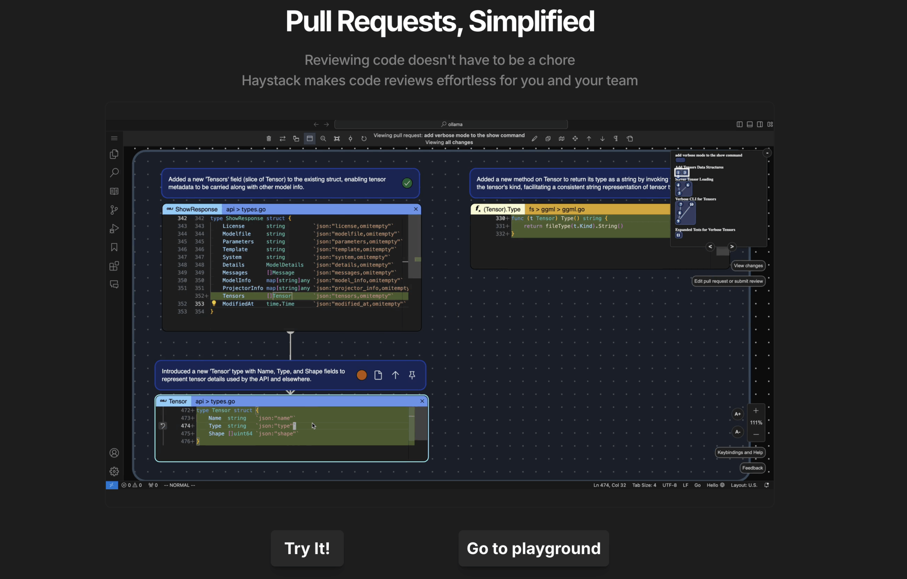Open the Run and Debug sidebar icon
The width and height of the screenshot is (907, 579).
114,229
